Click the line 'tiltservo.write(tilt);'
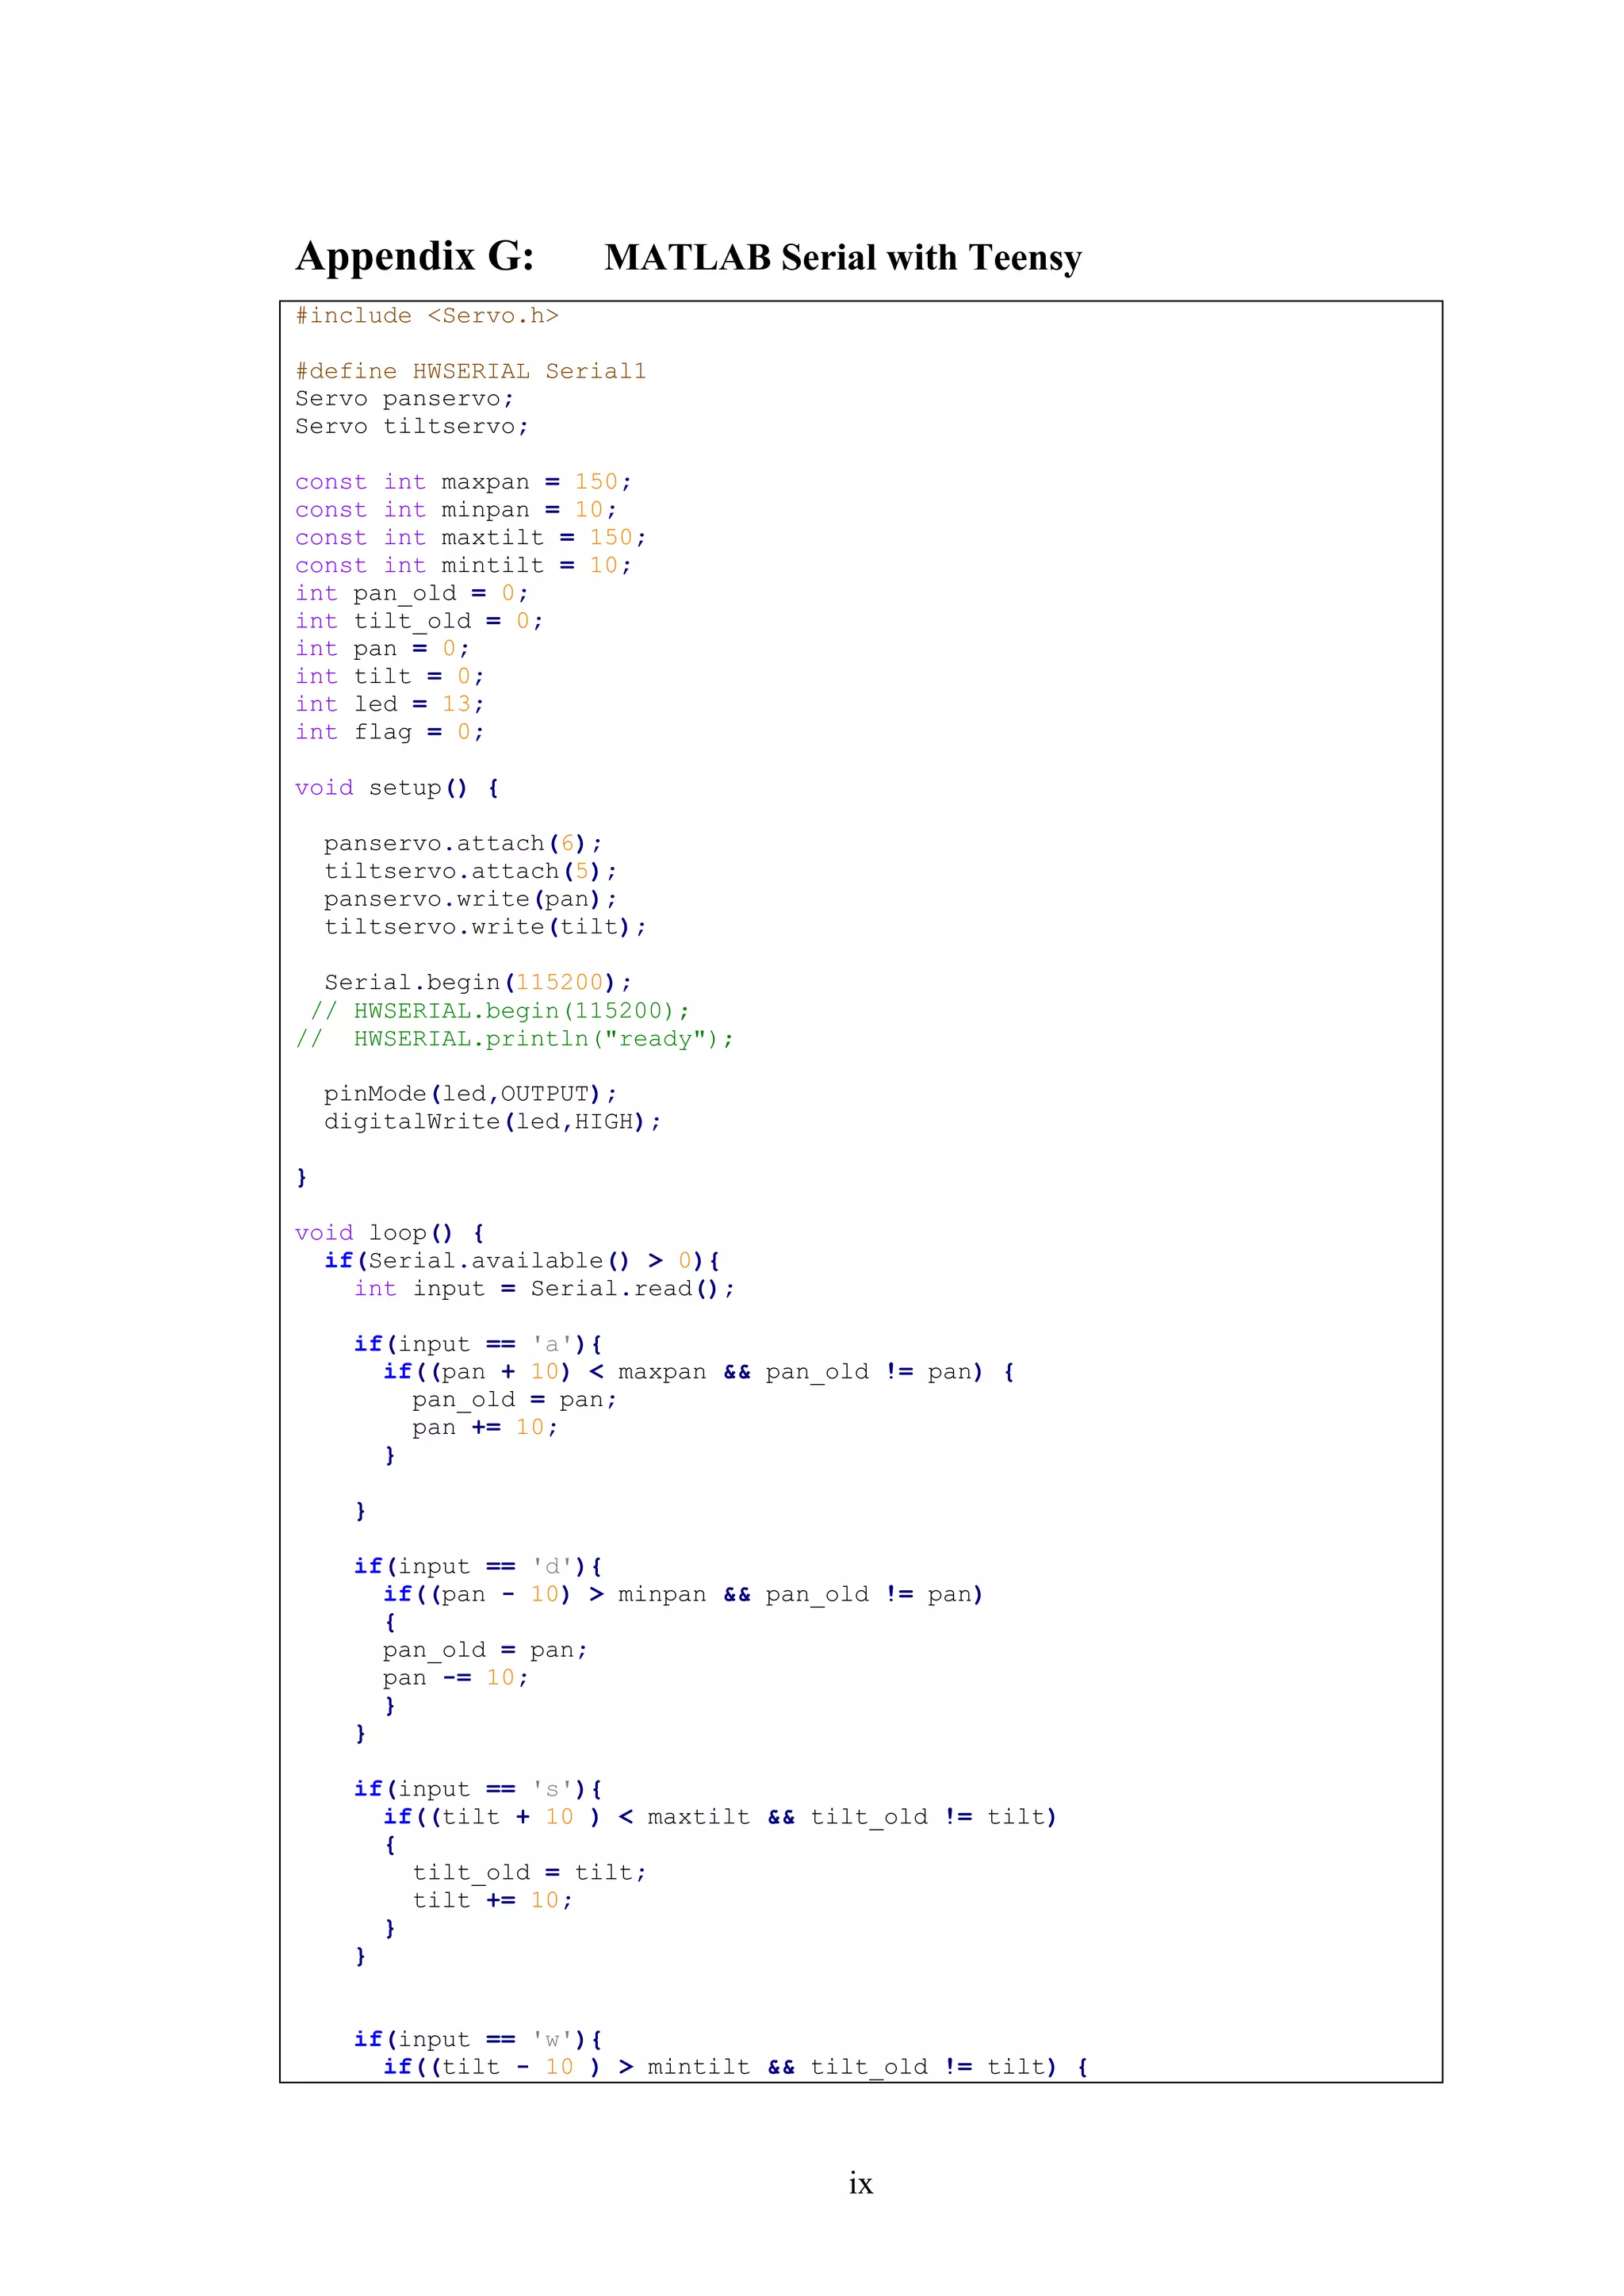 (485, 928)
